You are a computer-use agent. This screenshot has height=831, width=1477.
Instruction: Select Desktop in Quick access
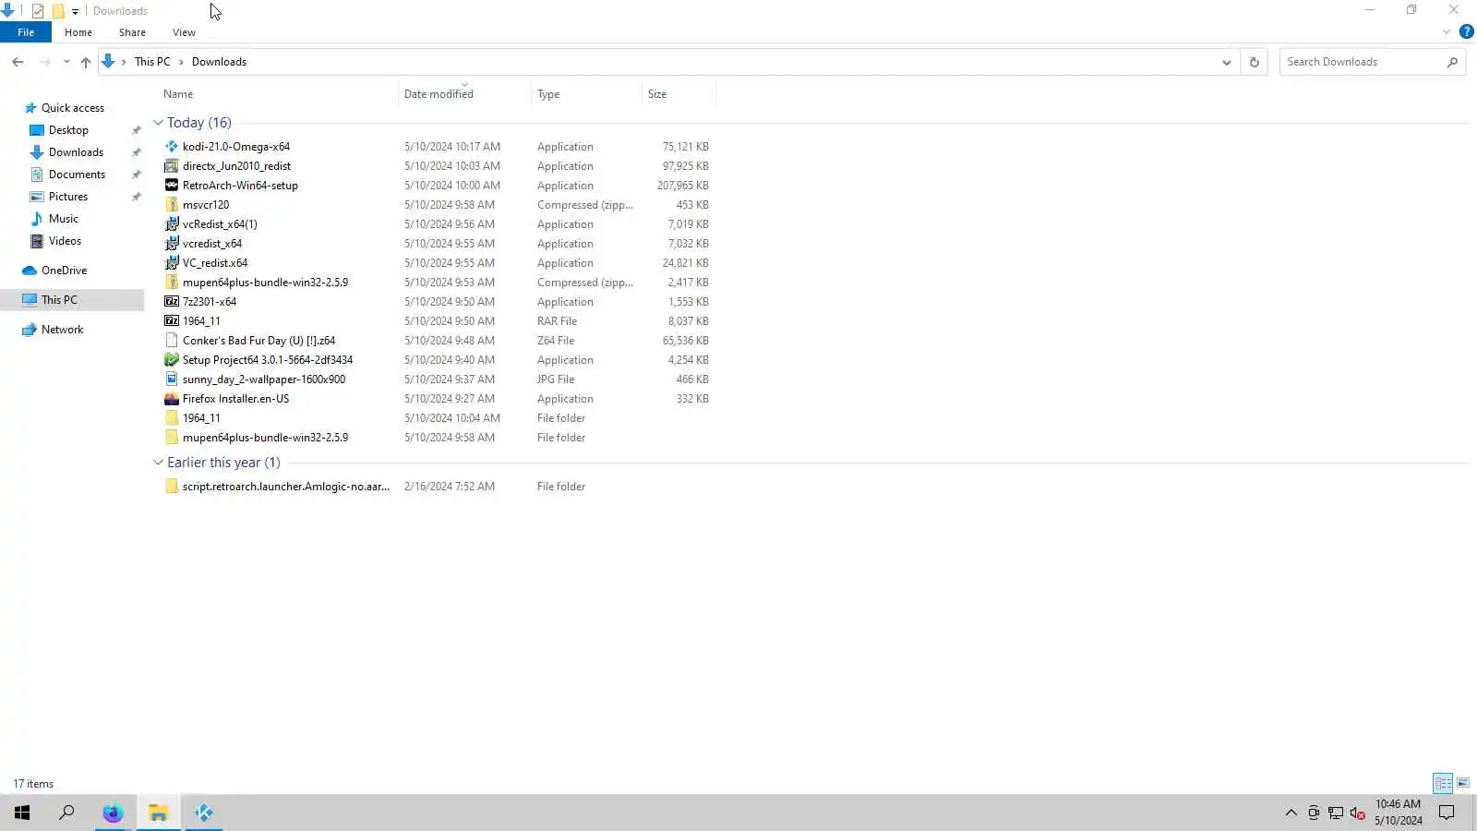click(x=68, y=130)
